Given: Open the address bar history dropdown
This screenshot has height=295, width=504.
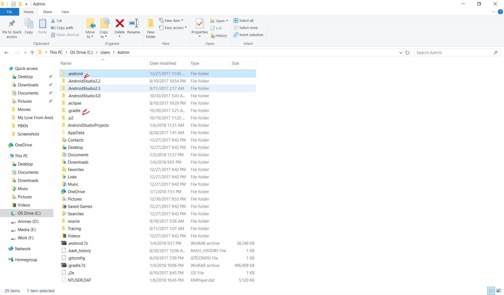Looking at the screenshot, I should pos(401,52).
